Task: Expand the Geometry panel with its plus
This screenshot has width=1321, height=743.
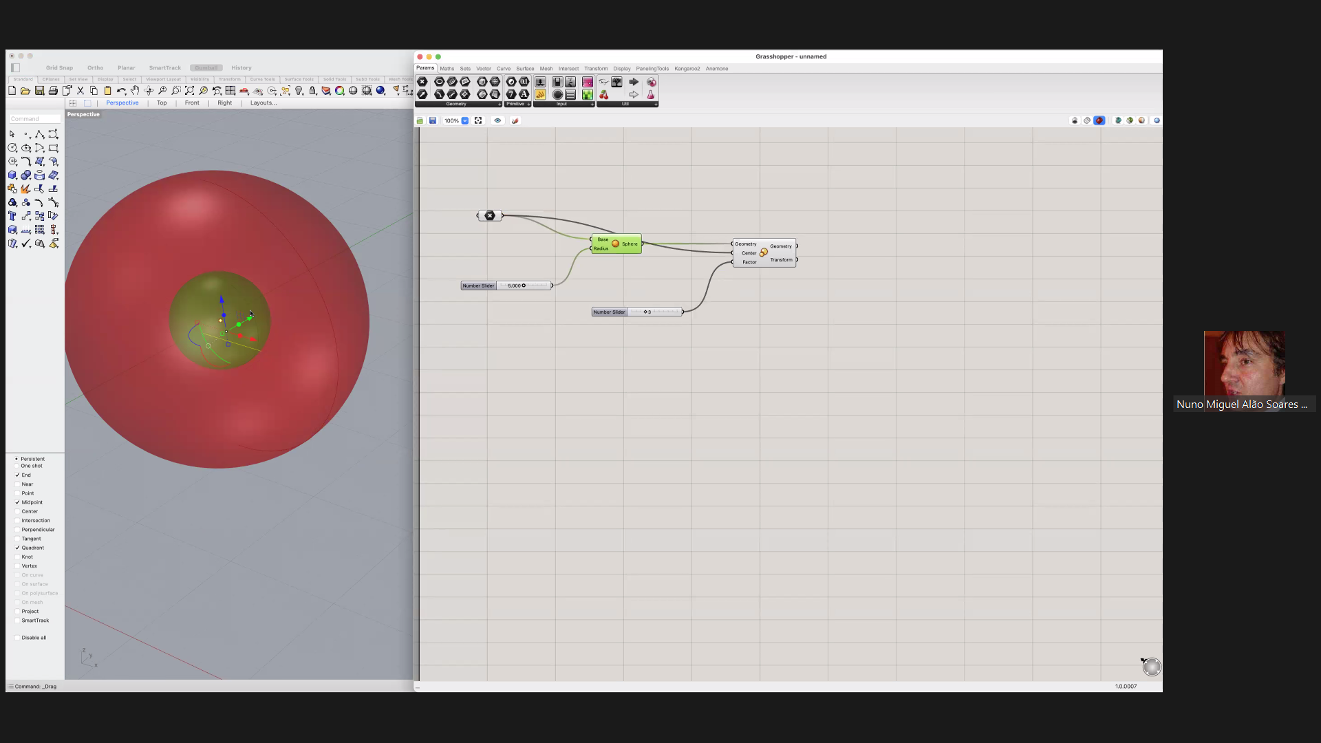Action: tap(500, 105)
